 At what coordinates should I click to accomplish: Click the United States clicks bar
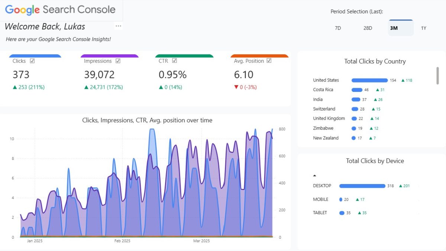(x=369, y=80)
